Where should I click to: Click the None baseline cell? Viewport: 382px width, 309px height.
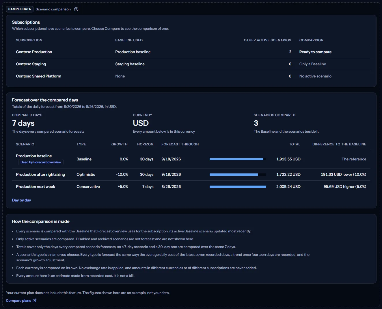[120, 76]
